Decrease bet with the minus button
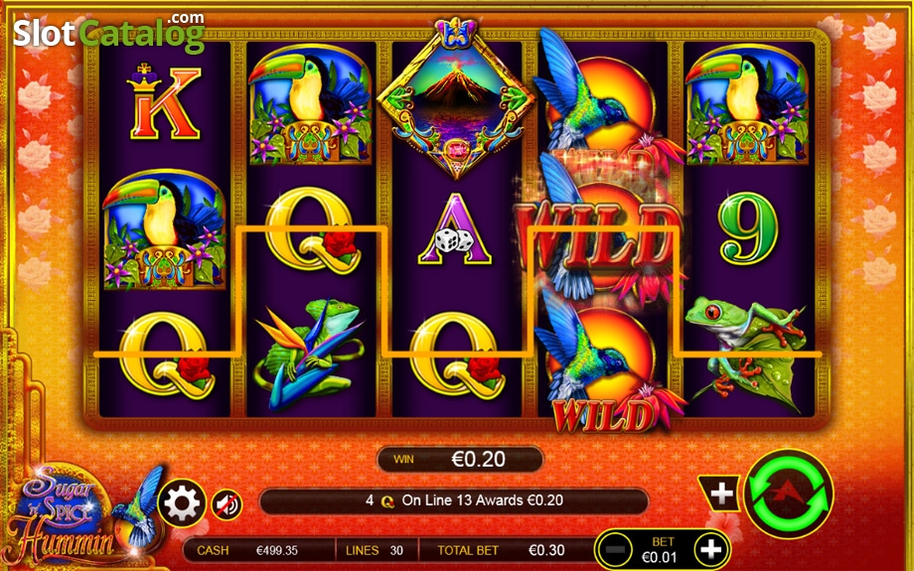Screen dimensions: 914x571 616,549
